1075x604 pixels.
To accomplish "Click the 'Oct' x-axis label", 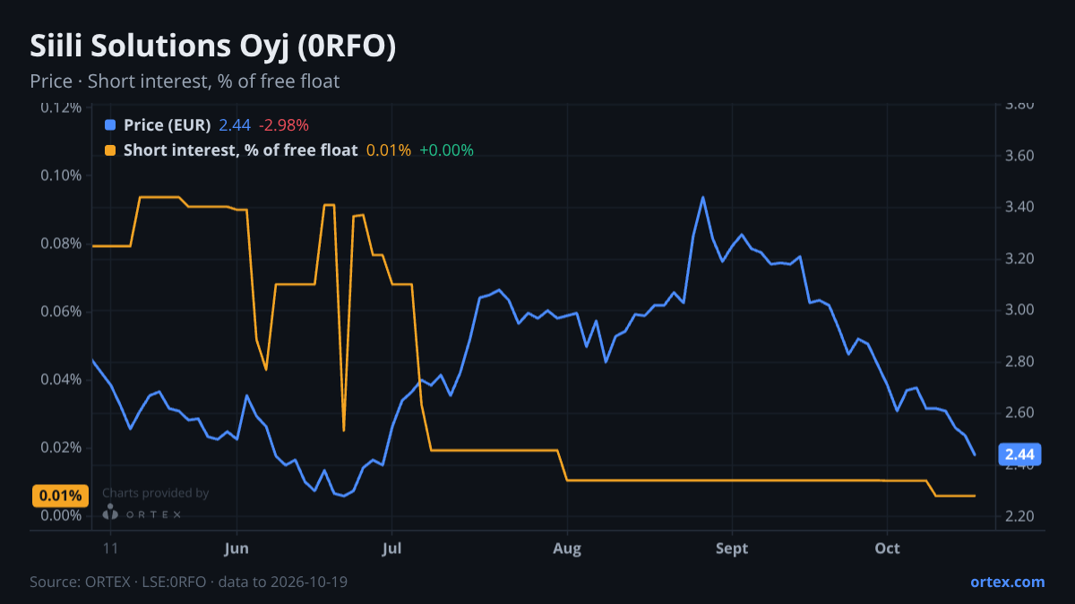I will pyautogui.click(x=887, y=549).
